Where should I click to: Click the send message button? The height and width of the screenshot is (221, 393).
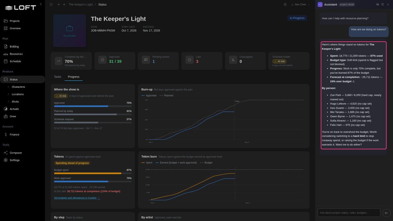[x=387, y=213]
